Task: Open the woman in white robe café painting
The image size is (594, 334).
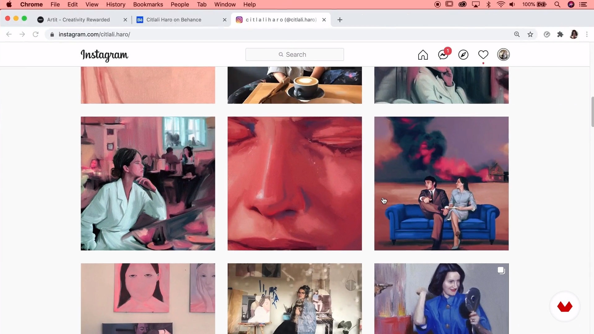Action: tap(148, 183)
